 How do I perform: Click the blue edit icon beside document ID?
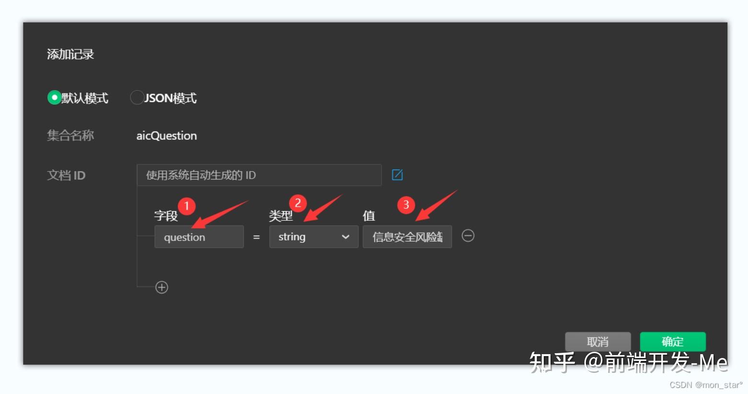tap(397, 175)
